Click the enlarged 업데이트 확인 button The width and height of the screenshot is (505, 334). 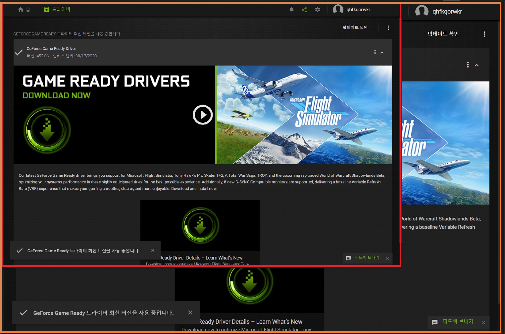(443, 34)
